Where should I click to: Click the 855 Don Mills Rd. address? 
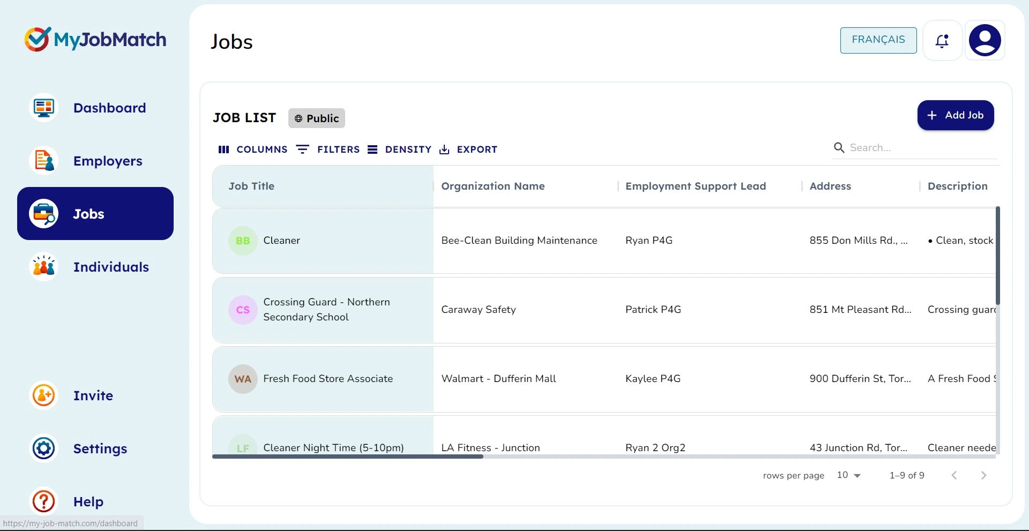click(859, 241)
